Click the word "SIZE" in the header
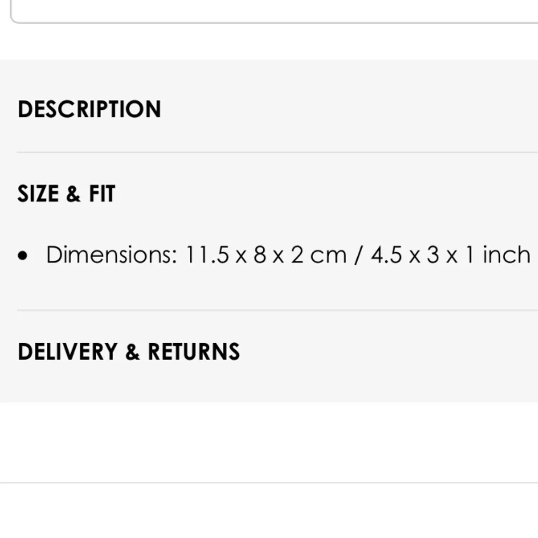This screenshot has height=538, width=538. pyautogui.click(x=37, y=194)
